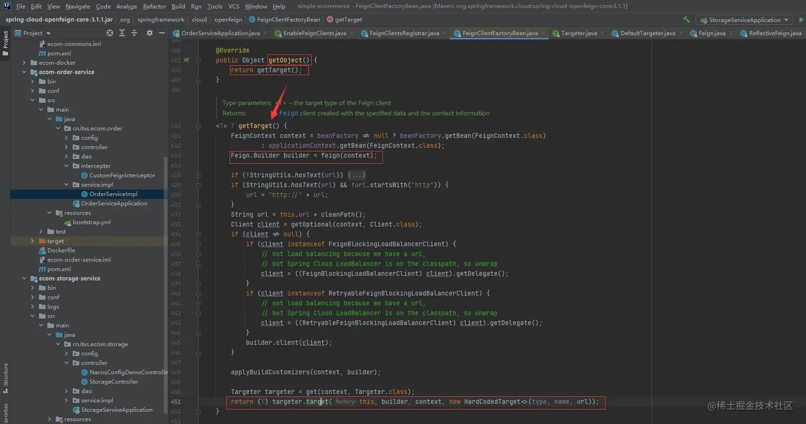806x424 pixels.
Task: Click the getTarget method icon in breadcrumb
Action: (x=329, y=20)
